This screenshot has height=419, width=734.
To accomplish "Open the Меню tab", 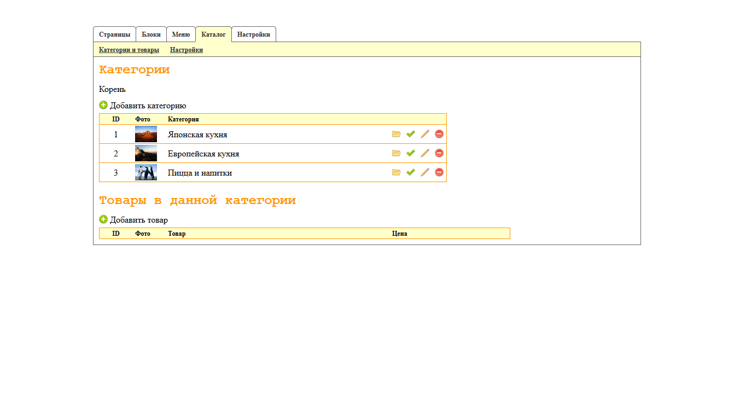I will coord(181,34).
